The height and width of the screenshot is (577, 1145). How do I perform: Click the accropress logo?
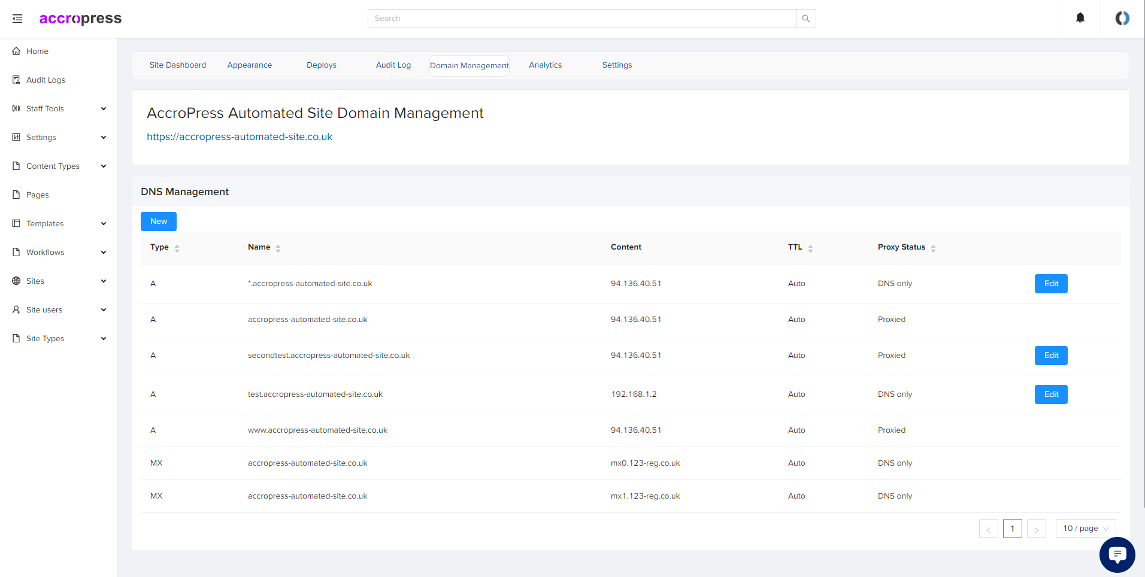point(80,19)
